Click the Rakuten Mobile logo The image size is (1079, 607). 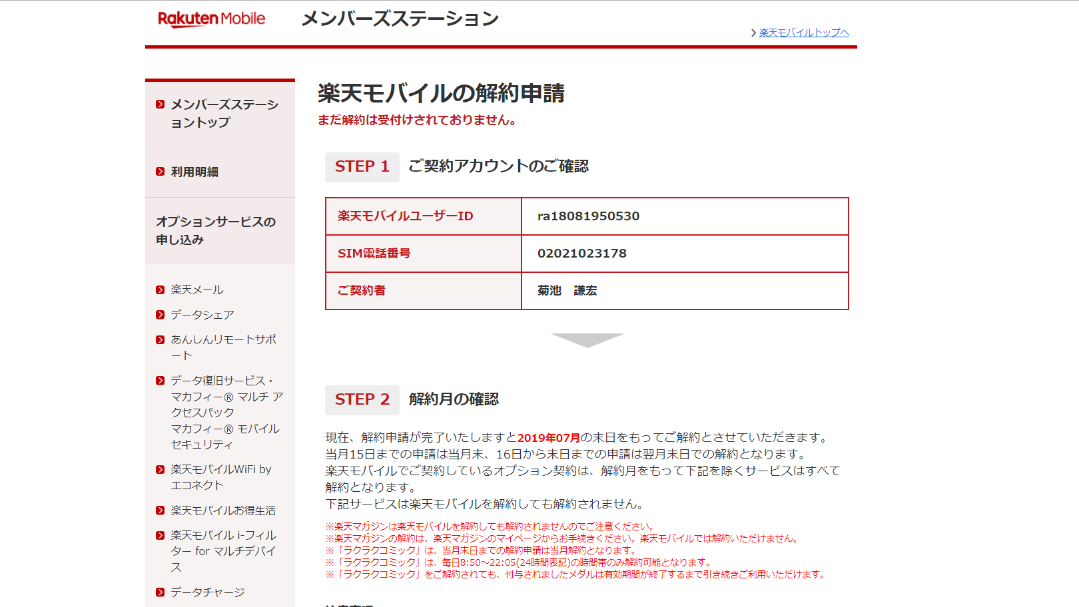pos(211,19)
